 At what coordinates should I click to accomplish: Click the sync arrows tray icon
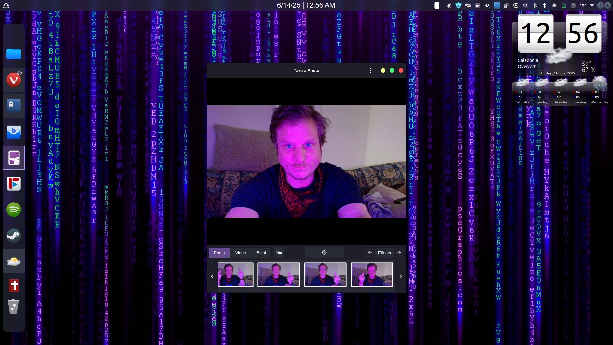point(487,5)
